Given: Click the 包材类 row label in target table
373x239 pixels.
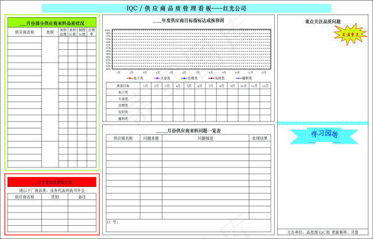Looking at the screenshot, I should pyautogui.click(x=123, y=112).
